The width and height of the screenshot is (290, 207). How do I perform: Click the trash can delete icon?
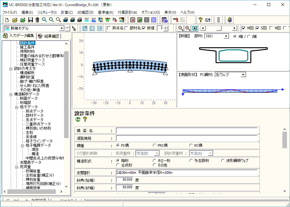click(x=38, y=20)
